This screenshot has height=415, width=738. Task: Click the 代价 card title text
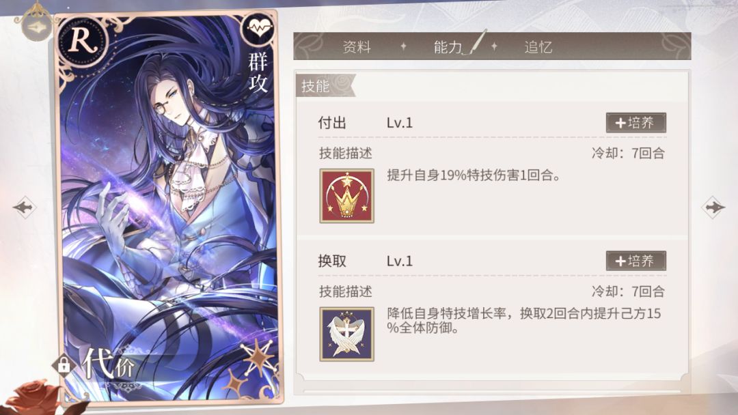[x=109, y=363]
